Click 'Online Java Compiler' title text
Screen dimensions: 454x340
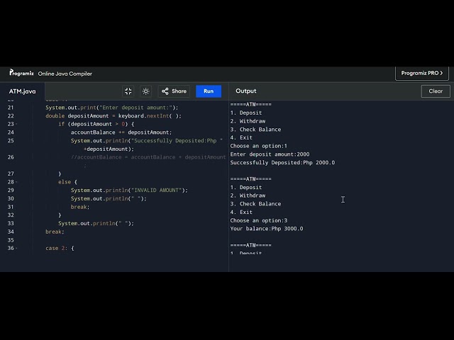[65, 74]
